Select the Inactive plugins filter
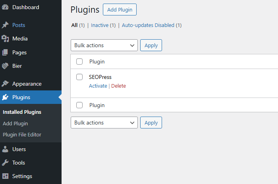 pyautogui.click(x=100, y=25)
